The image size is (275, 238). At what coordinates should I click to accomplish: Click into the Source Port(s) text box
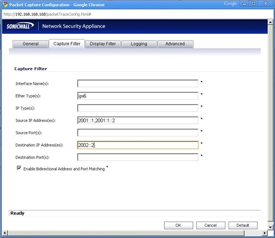[138, 133]
